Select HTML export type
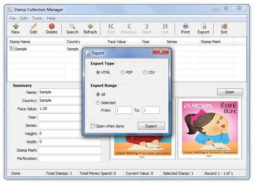 (98, 72)
